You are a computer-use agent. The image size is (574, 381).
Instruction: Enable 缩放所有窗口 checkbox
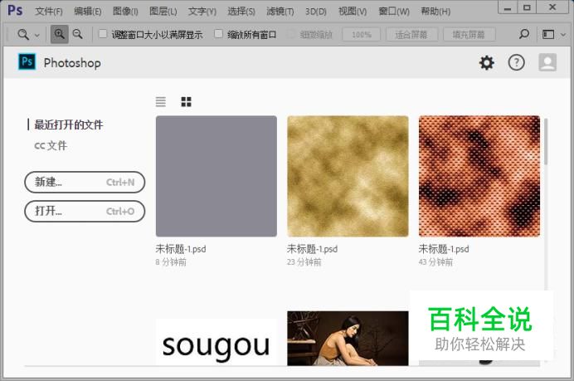tap(218, 34)
